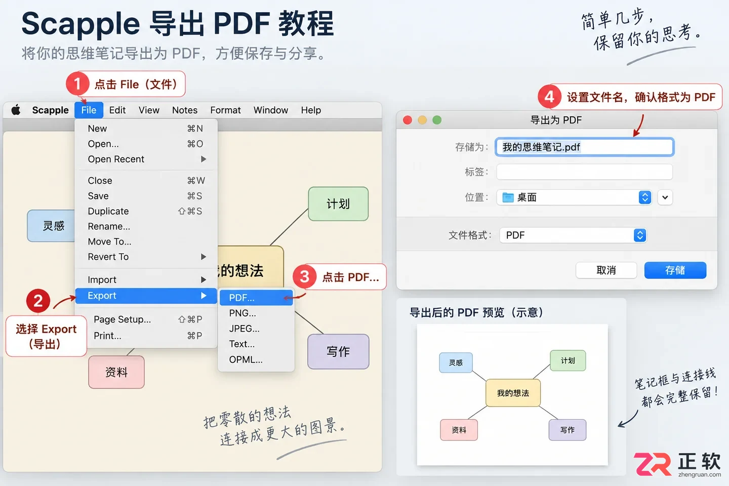Click the Scapple application menu
The width and height of the screenshot is (729, 486).
(x=50, y=110)
